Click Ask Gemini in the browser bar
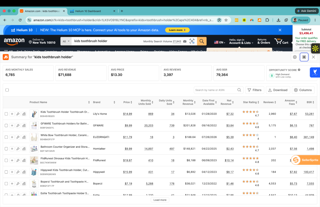Image resolution: width=320 pixels, height=207 pixels. (x=307, y=11)
